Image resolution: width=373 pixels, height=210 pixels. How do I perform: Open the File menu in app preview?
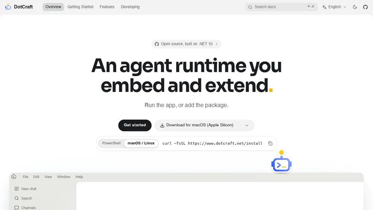26,177
